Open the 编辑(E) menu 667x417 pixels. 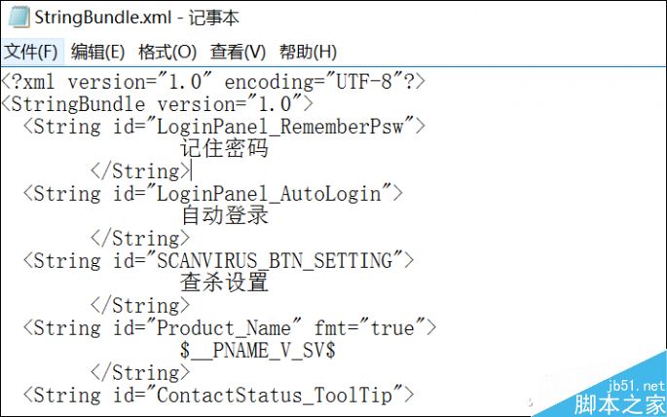pyautogui.click(x=97, y=52)
